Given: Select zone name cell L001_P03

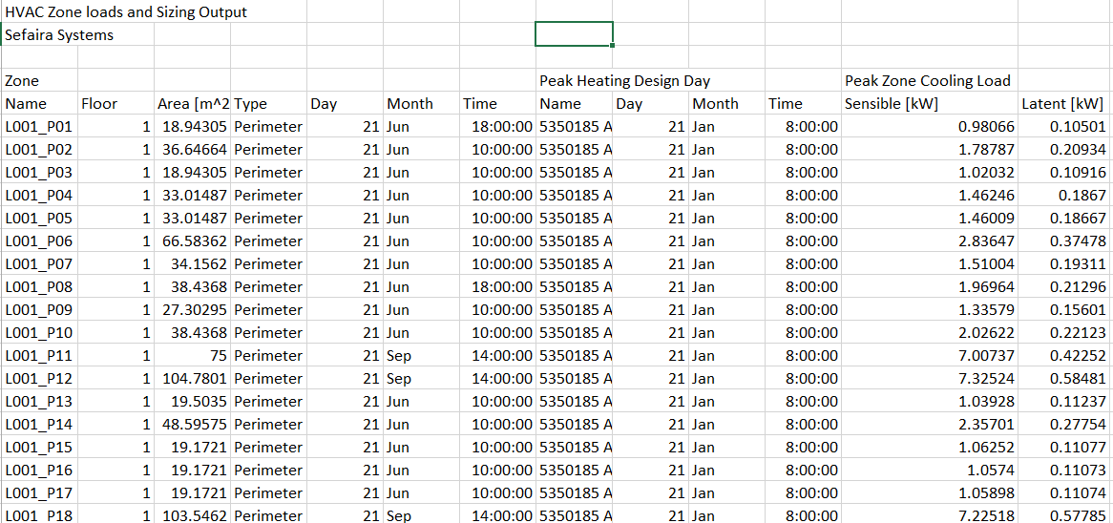Looking at the screenshot, I should tap(40, 172).
